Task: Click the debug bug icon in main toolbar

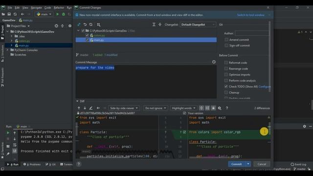Action: (64, 14)
